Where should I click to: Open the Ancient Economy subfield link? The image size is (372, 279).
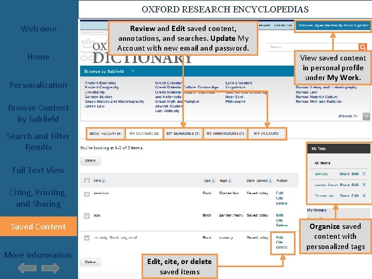click(x=100, y=83)
